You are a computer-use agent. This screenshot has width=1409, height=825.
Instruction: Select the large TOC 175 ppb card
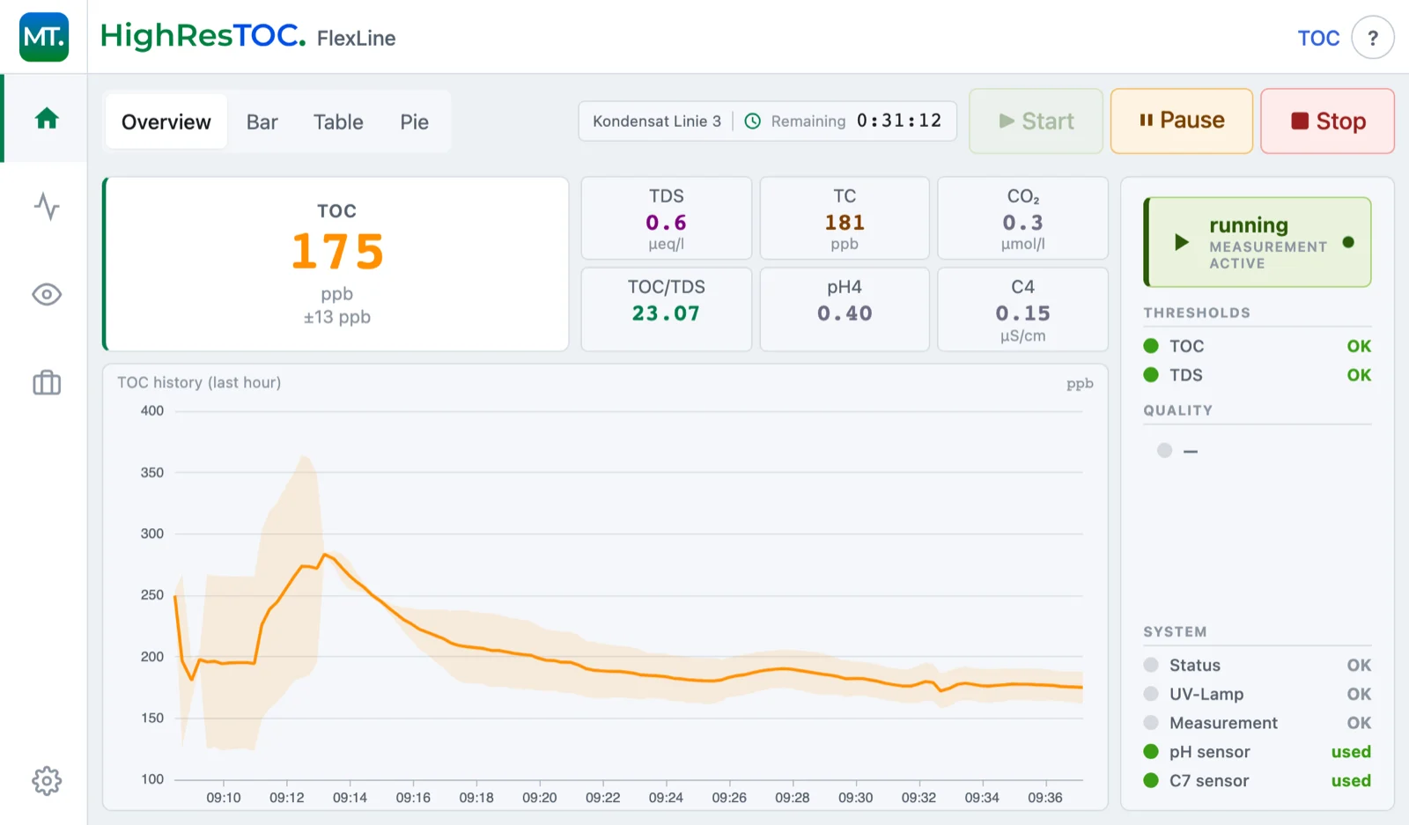(x=336, y=264)
